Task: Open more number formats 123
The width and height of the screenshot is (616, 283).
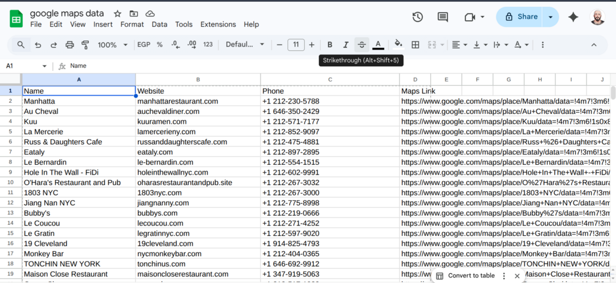Action: click(208, 45)
